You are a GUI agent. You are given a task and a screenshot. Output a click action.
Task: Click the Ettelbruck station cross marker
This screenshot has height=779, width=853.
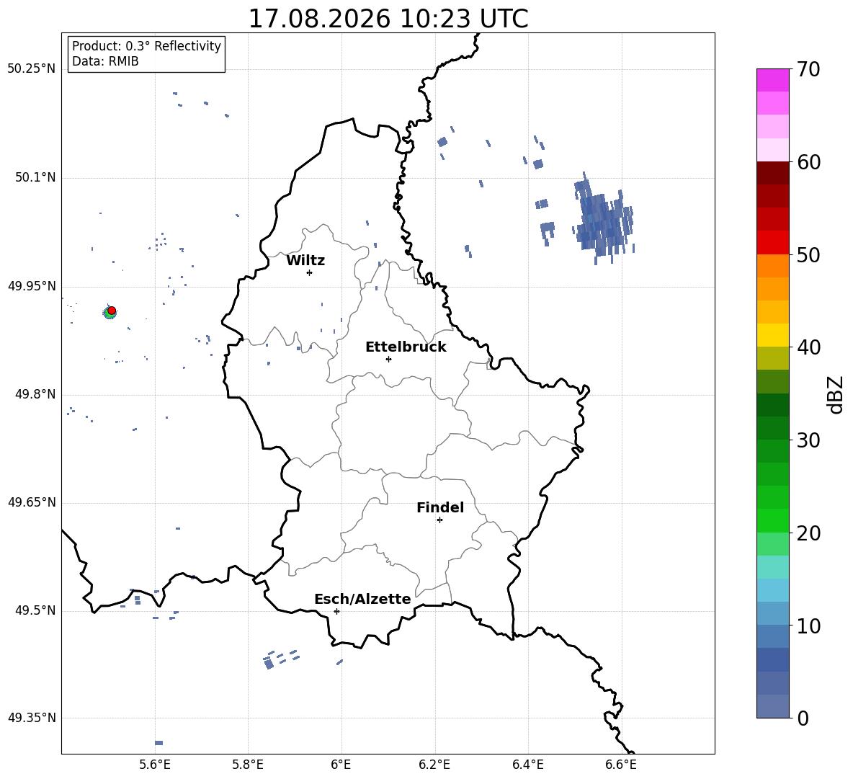tap(388, 359)
